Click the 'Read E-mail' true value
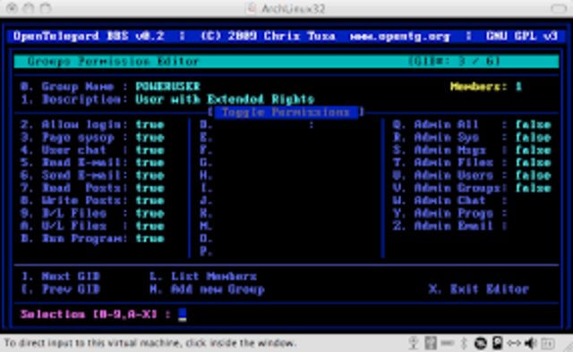 pyautogui.click(x=150, y=163)
